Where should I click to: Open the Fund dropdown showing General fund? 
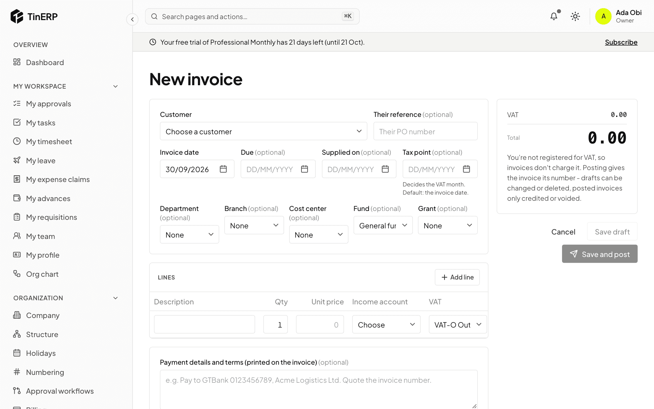383,225
